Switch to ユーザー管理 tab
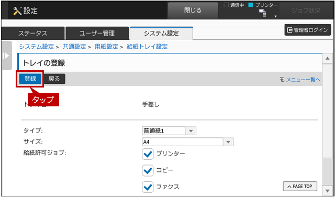 [97, 34]
